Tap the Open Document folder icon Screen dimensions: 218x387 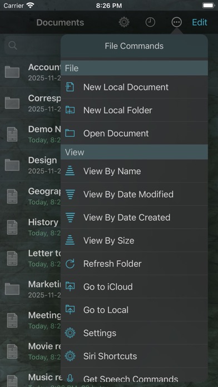(x=70, y=133)
